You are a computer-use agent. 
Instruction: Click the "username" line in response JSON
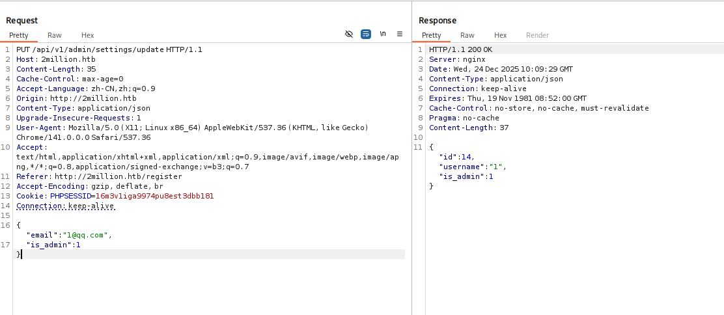[x=473, y=167]
